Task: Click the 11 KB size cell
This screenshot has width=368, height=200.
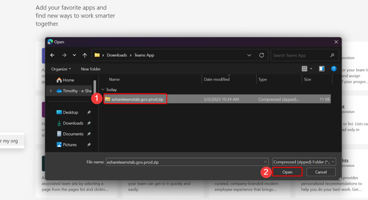Action: click(x=325, y=100)
